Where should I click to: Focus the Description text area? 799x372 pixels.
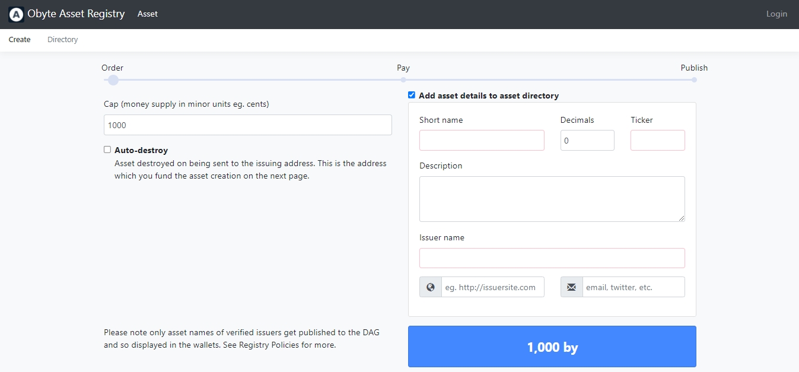[552, 199]
